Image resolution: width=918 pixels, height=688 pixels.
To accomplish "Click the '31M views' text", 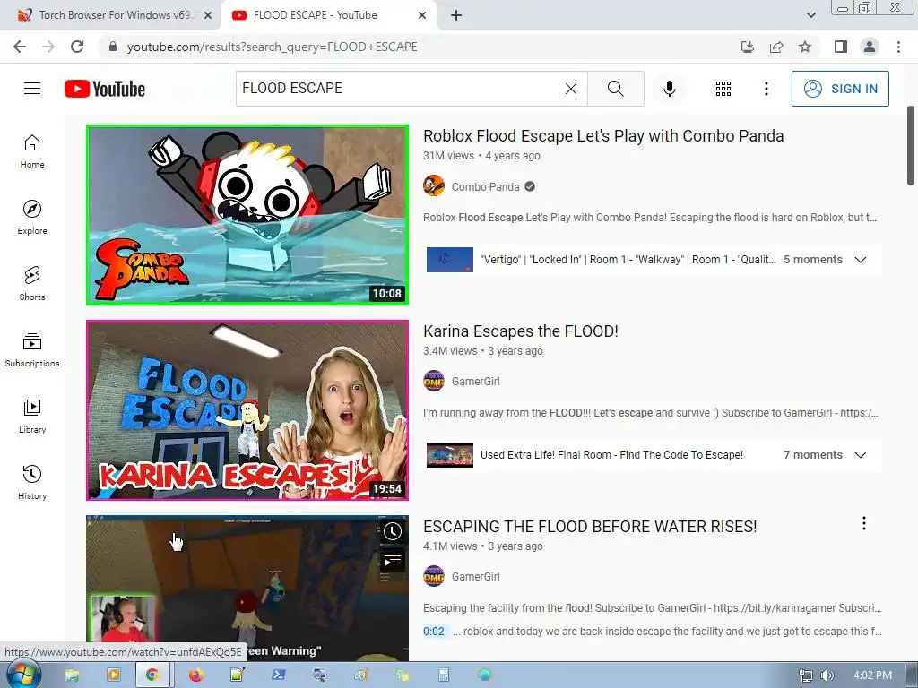I will click(448, 156).
